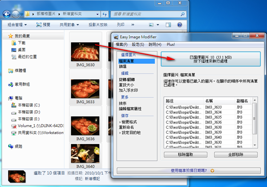Image resolution: width=267 pixels, height=187 pixels.
Task: Open 加入浮水印 option
Action: [129, 90]
